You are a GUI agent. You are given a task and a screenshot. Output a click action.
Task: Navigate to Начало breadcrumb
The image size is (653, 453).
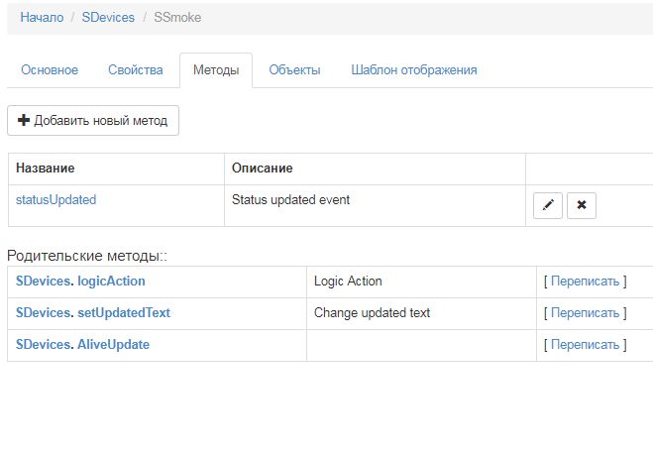coord(42,18)
